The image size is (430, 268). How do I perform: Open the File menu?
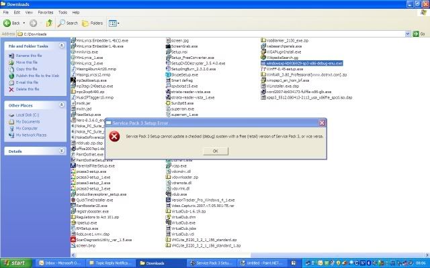(x=6, y=13)
